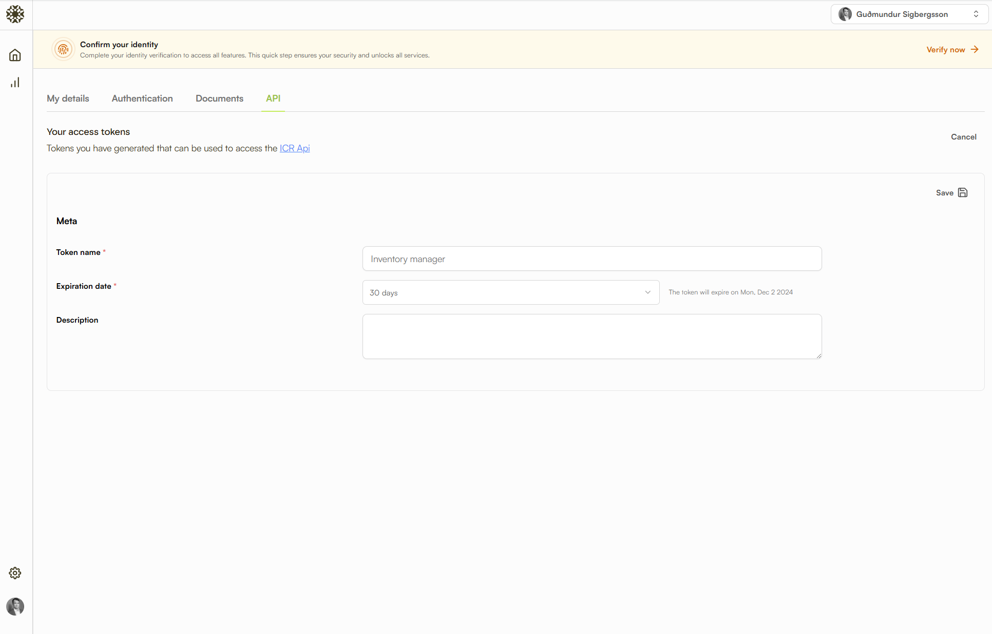Open the ICR Api link
This screenshot has width=992, height=634.
click(x=295, y=148)
